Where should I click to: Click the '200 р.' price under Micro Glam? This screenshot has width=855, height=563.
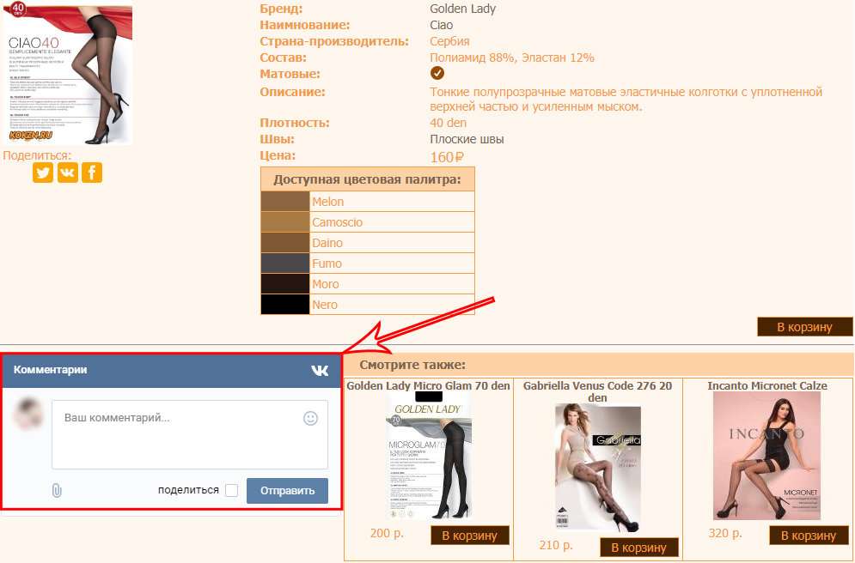pyautogui.click(x=387, y=533)
